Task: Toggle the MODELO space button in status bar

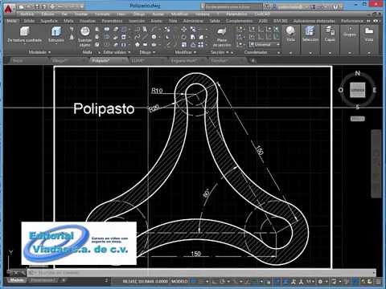Action: point(179,281)
